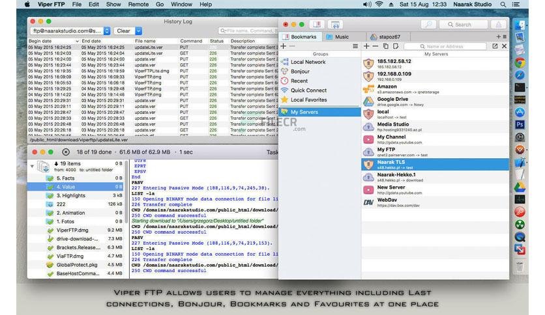545x315 pixels.
Task: Select the Google Drive server entry
Action: [x=435, y=102]
